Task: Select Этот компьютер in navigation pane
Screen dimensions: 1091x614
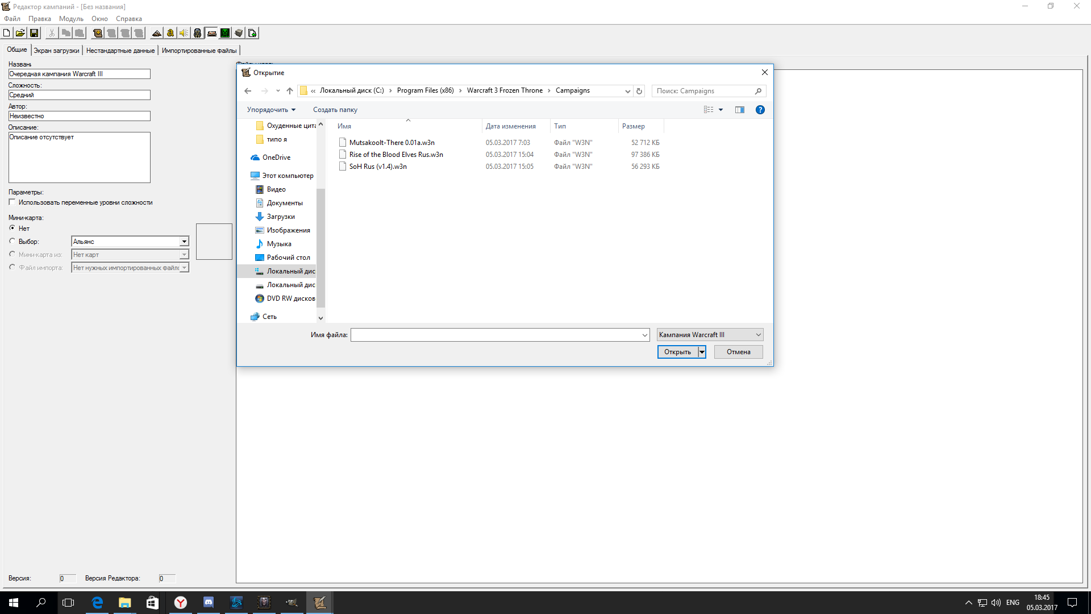Action: pos(288,176)
